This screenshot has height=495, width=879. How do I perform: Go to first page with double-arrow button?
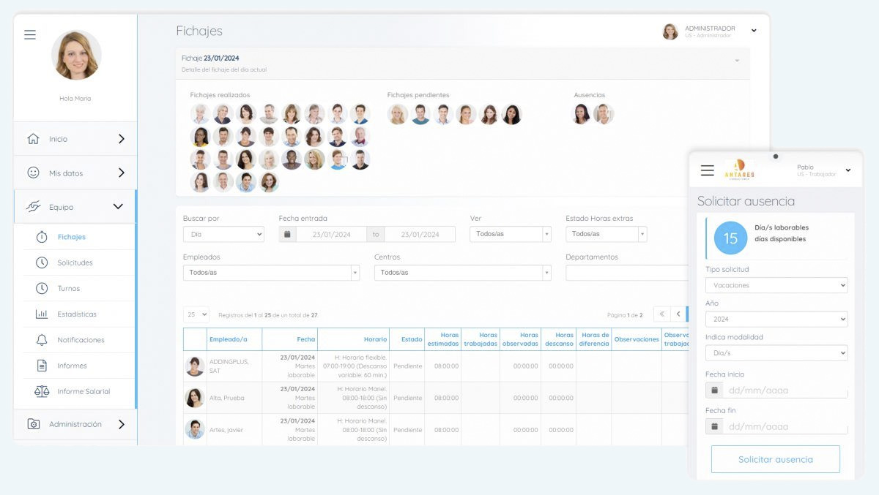click(x=661, y=314)
